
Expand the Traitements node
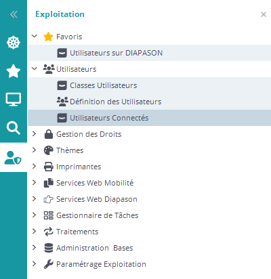pos(35,232)
